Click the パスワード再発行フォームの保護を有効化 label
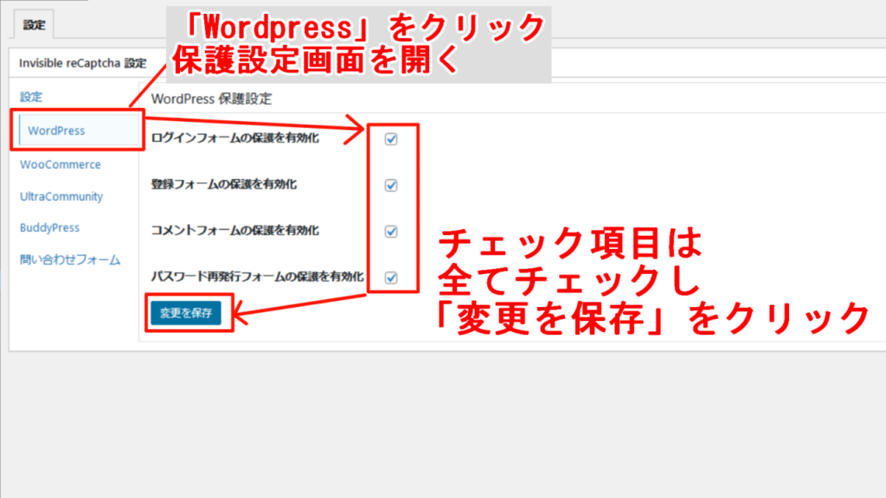Viewport: 886px width, 498px height. 257,277
